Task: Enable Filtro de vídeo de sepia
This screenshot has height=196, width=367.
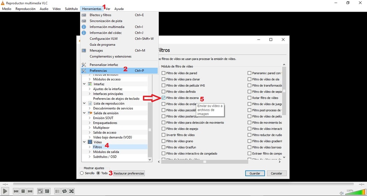Action: point(250,92)
